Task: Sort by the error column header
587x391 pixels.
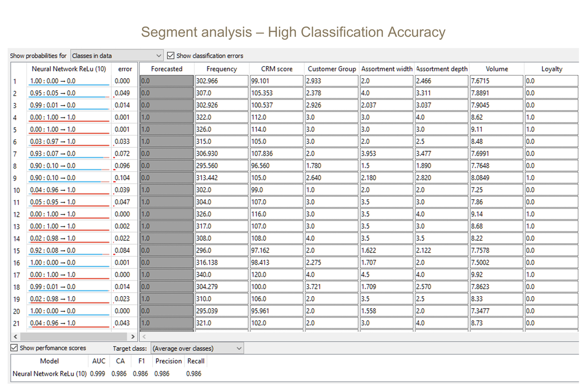Action: point(125,69)
